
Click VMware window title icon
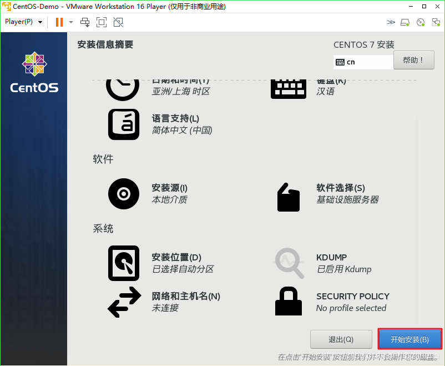tap(7, 6)
